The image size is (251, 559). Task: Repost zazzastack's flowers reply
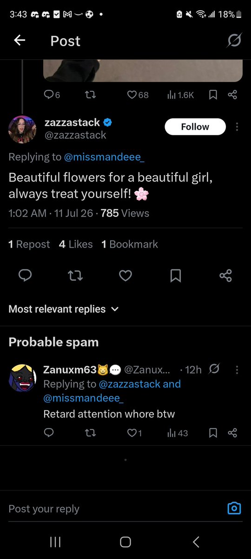75,275
